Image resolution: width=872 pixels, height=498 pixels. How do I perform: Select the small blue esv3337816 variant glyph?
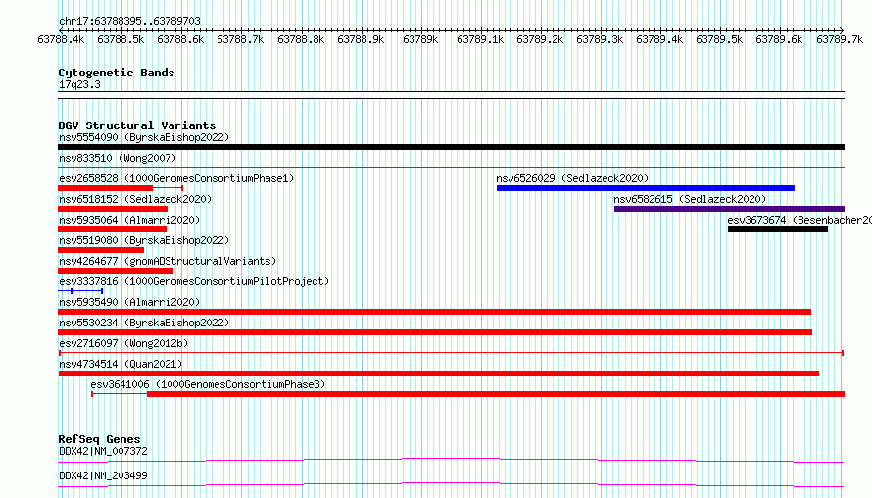click(x=80, y=291)
